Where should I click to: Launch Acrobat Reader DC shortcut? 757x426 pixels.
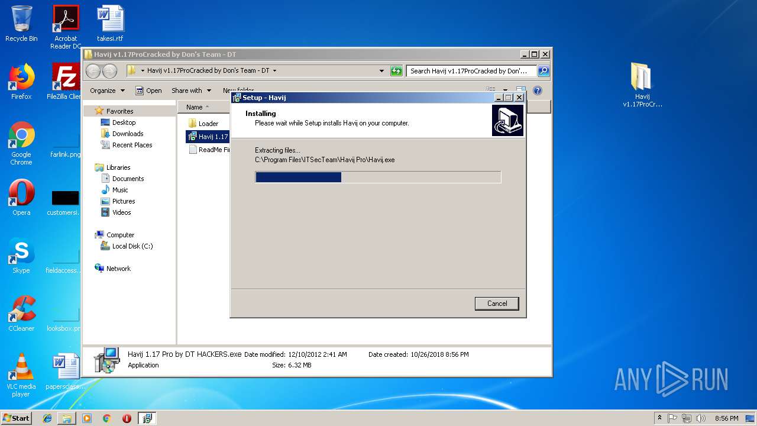click(x=66, y=27)
